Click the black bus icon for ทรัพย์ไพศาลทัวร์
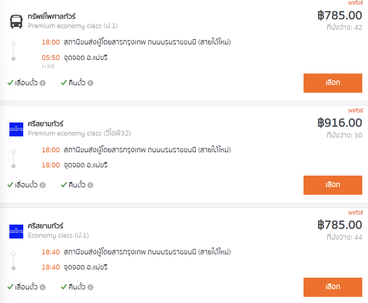 tap(16, 21)
